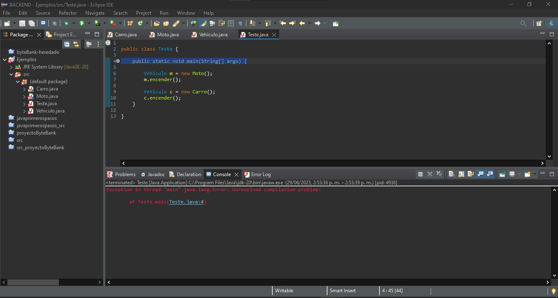The width and height of the screenshot is (558, 298).
Task: Switch to the Carro.java editor tab
Action: 122,35
